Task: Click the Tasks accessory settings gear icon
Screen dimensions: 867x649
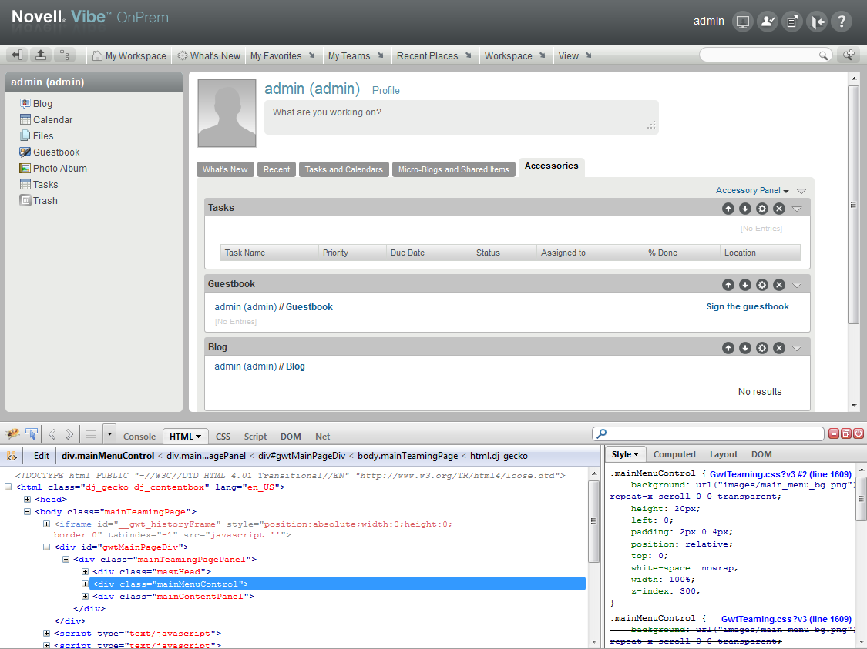Action: (762, 209)
